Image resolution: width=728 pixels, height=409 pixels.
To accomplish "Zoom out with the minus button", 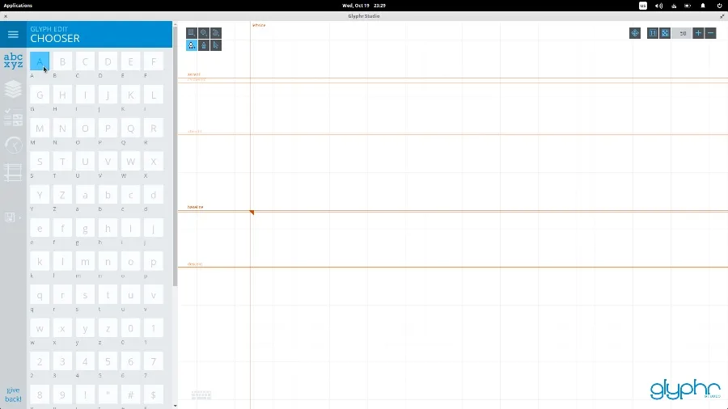I will 711,33.
